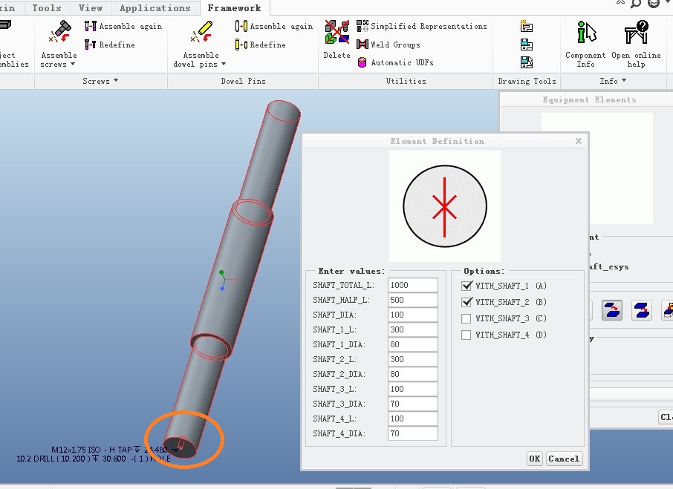This screenshot has width=673, height=489.
Task: Expand the Assemble screws dropdown arrow
Action: 73,65
